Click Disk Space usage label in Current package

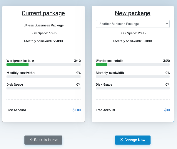coord(15,84)
